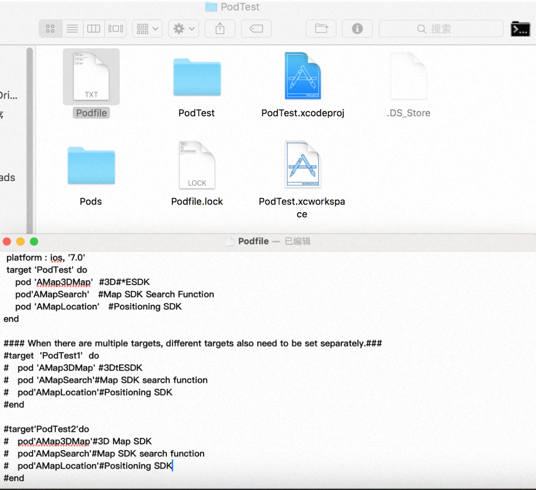Click the PodTest.xcworkspace name label
The width and height of the screenshot is (536, 490).
tap(302, 208)
